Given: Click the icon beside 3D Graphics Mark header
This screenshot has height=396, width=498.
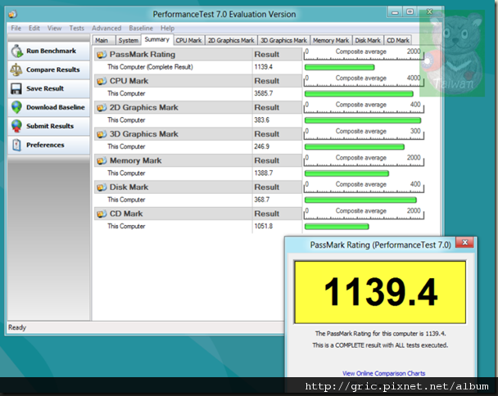Looking at the screenshot, I should (102, 134).
